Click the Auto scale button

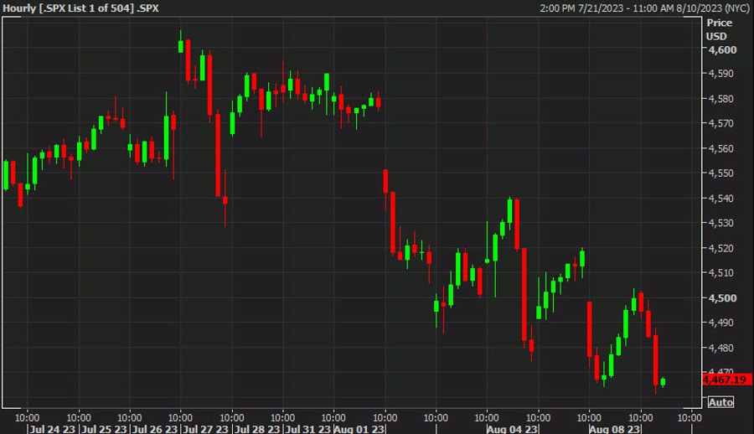coord(720,402)
